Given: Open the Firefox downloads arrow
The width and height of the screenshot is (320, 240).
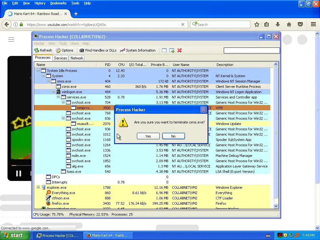Looking at the screenshot, I should [x=278, y=24].
